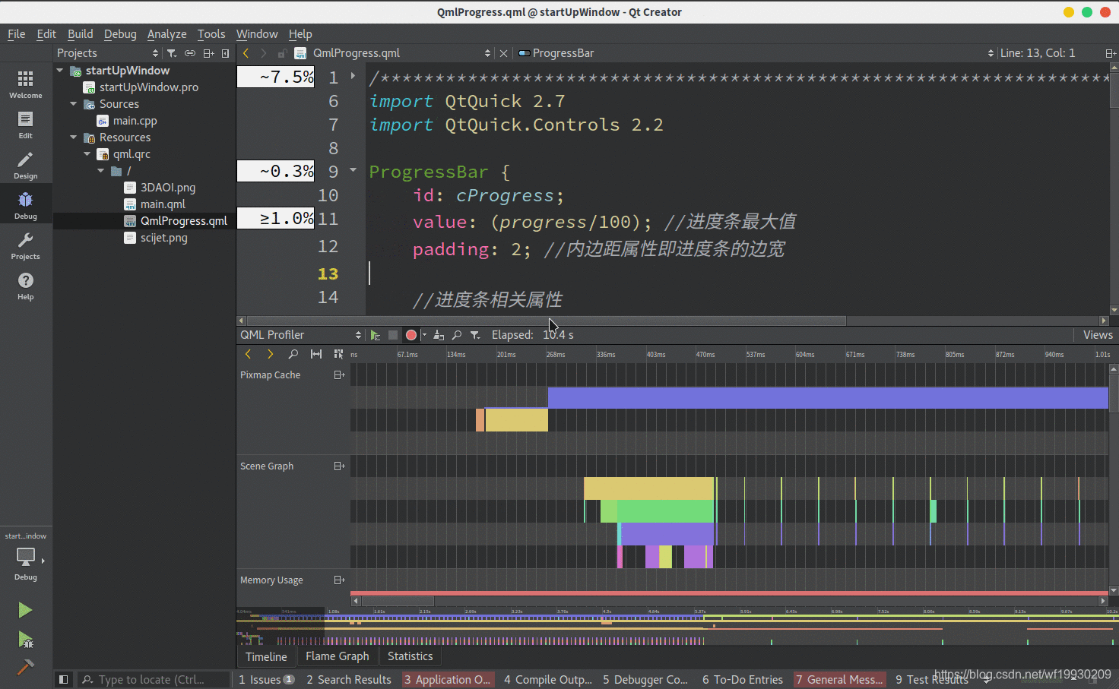Start debugging with run-bug icon

(25, 640)
